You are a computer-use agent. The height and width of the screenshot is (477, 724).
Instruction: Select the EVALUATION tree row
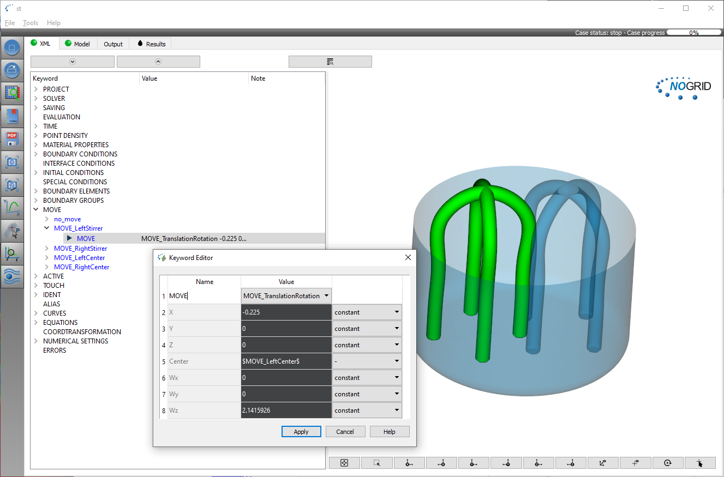[62, 117]
